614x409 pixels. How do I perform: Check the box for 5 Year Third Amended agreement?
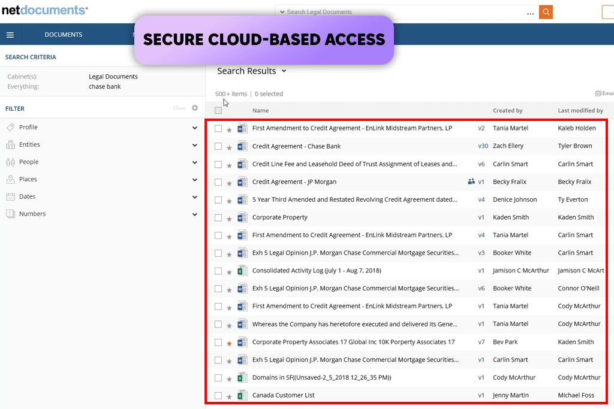tap(218, 200)
